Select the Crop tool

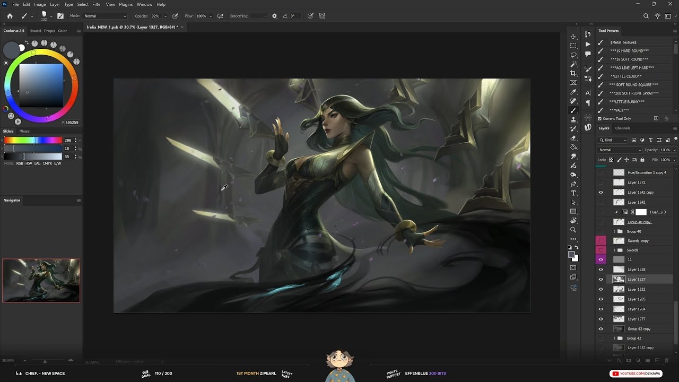pyautogui.click(x=573, y=73)
